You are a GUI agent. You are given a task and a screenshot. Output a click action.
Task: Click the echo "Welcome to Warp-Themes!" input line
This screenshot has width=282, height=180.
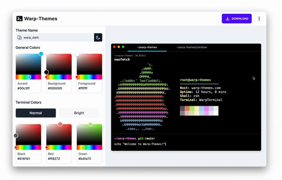pyautogui.click(x=140, y=144)
